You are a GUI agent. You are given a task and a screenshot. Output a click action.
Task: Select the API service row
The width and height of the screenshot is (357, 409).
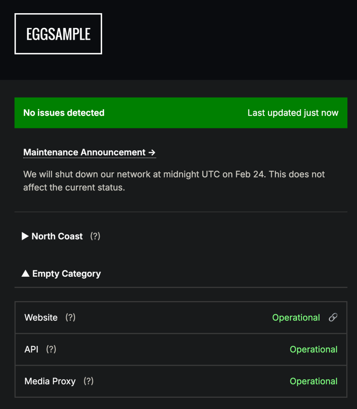(x=160, y=349)
